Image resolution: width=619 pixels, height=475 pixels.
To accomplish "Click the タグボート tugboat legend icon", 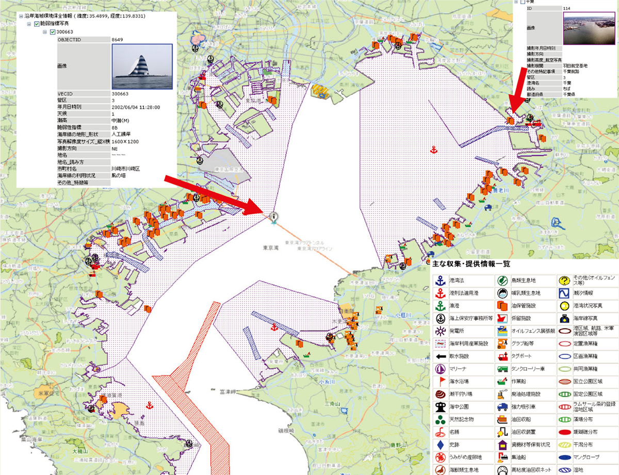I will click(x=502, y=356).
